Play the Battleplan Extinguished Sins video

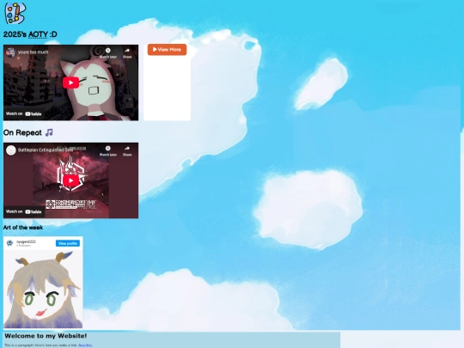point(70,180)
